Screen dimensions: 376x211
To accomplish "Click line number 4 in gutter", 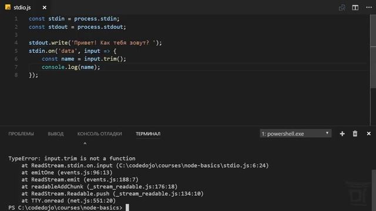I will click(16, 43).
